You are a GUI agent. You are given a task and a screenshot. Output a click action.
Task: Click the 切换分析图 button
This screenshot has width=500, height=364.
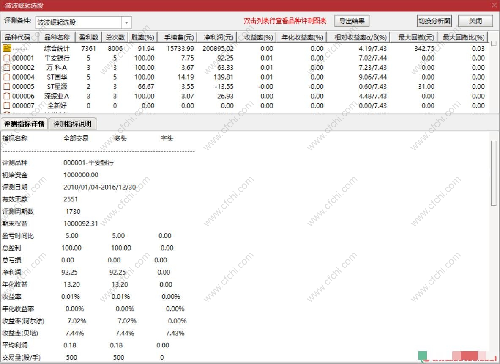[x=434, y=21]
